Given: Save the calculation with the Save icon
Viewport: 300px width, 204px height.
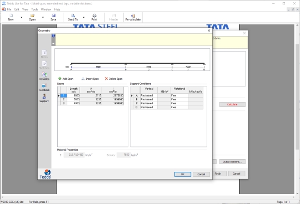Looking at the screenshot, I should [53, 16].
